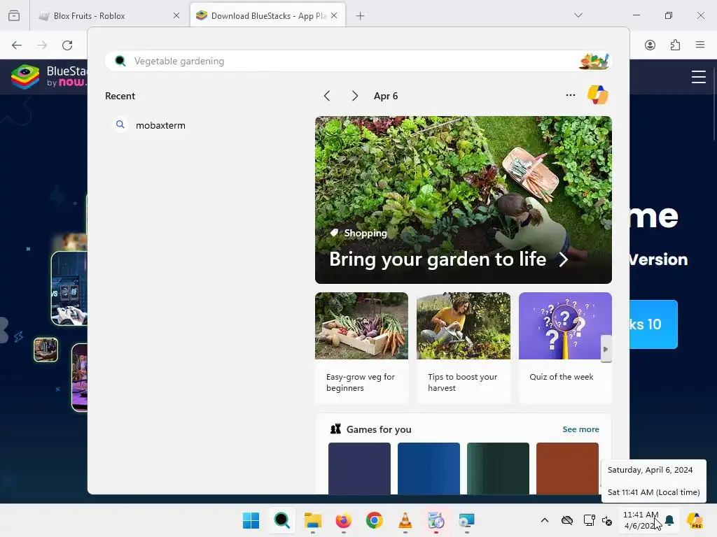
Task: Click the cloud sync tray icon
Action: tap(567, 520)
